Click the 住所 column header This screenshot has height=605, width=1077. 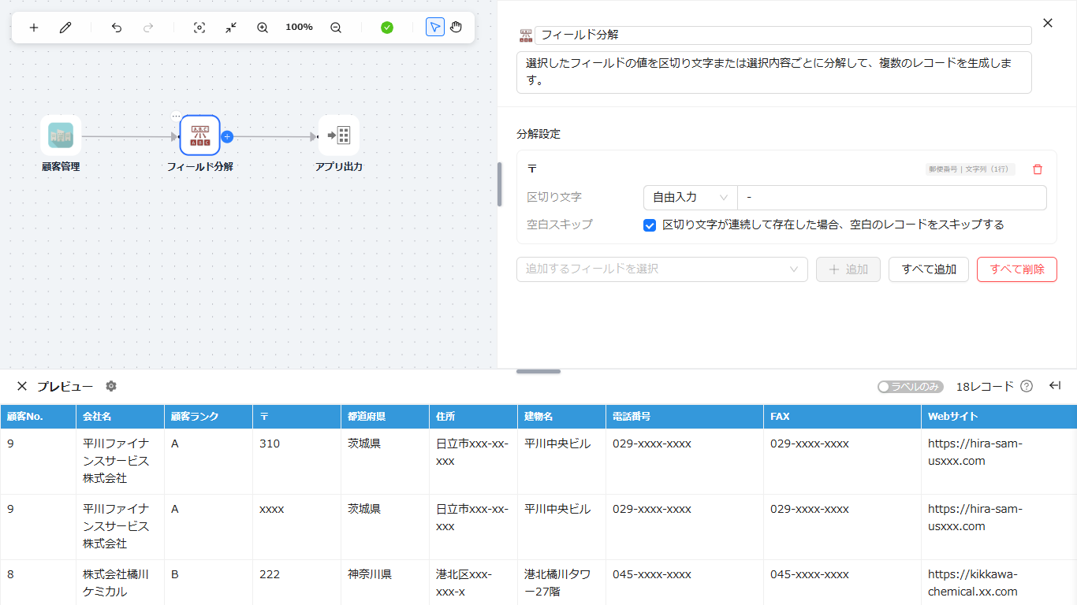coord(473,417)
